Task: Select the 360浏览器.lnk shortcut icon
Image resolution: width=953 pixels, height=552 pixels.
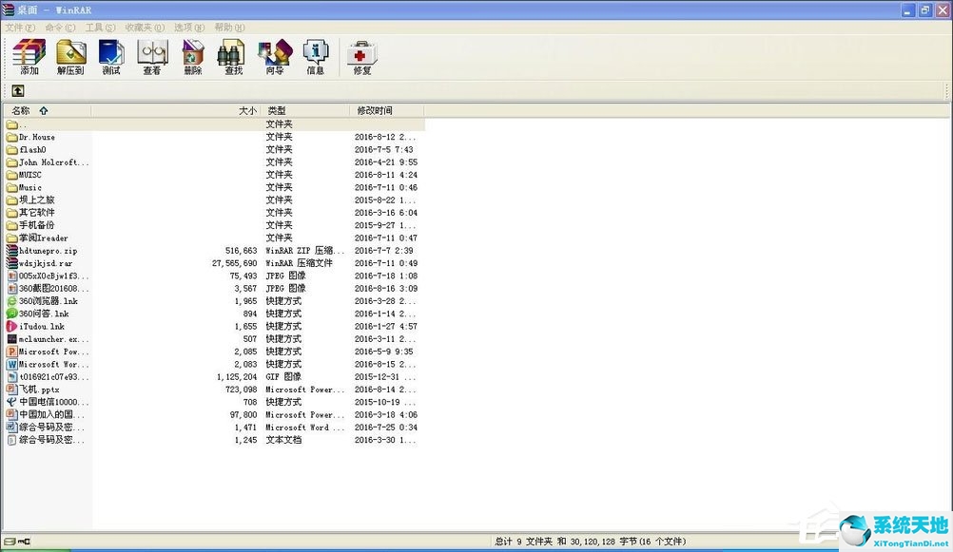Action: point(11,300)
